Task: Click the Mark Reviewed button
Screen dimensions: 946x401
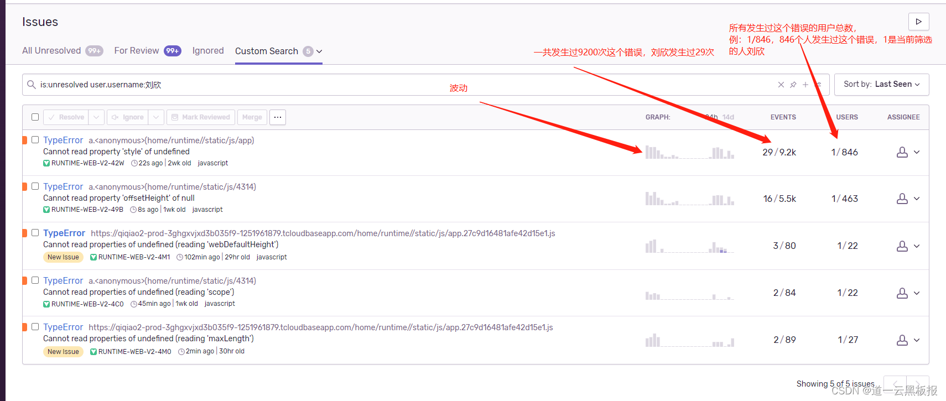Action: (x=201, y=117)
